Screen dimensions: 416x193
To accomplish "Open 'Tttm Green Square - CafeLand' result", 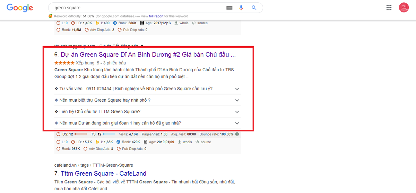I will [104, 174].
